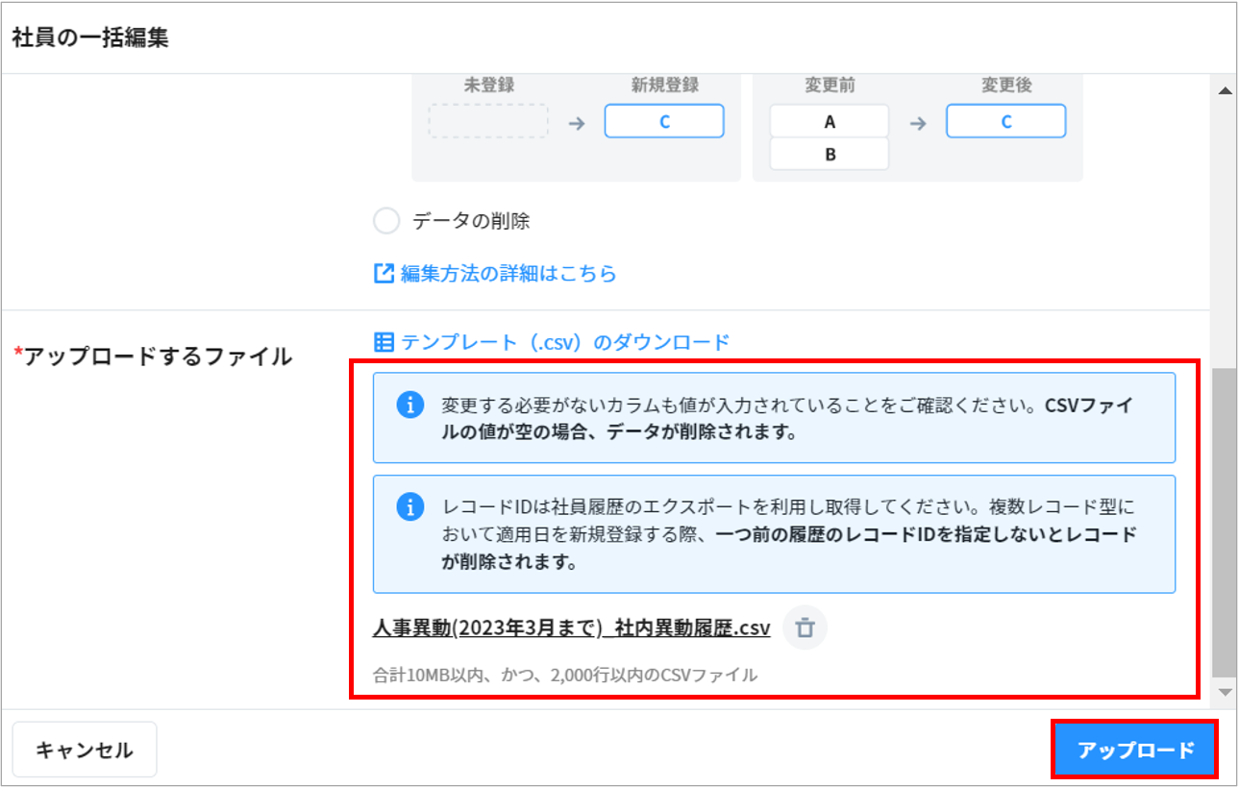1239x787 pixels.
Task: Open the uploaded 社内異動履歴.csv file name
Action: tap(571, 628)
